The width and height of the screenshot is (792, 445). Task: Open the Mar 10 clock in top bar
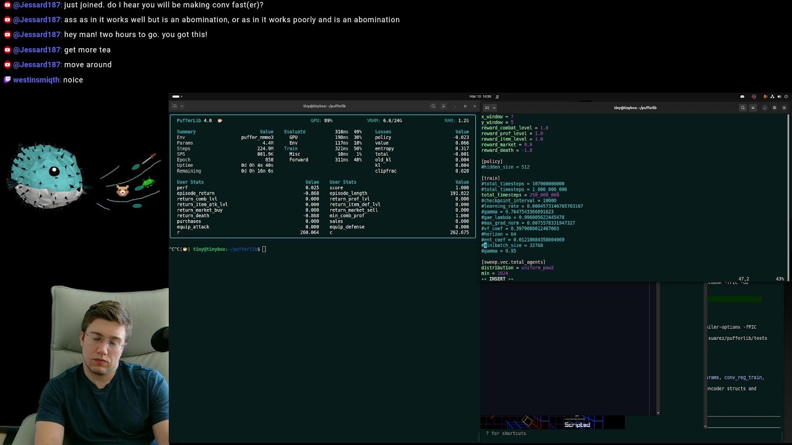point(480,96)
